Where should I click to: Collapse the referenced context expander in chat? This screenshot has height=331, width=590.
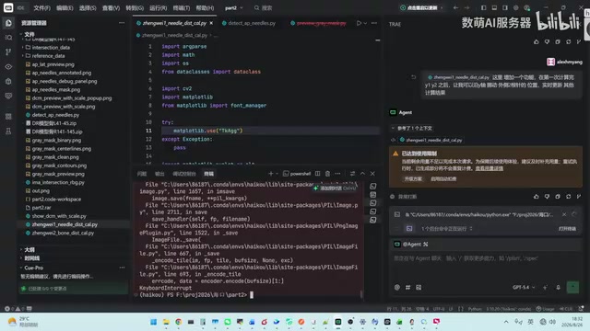point(393,128)
